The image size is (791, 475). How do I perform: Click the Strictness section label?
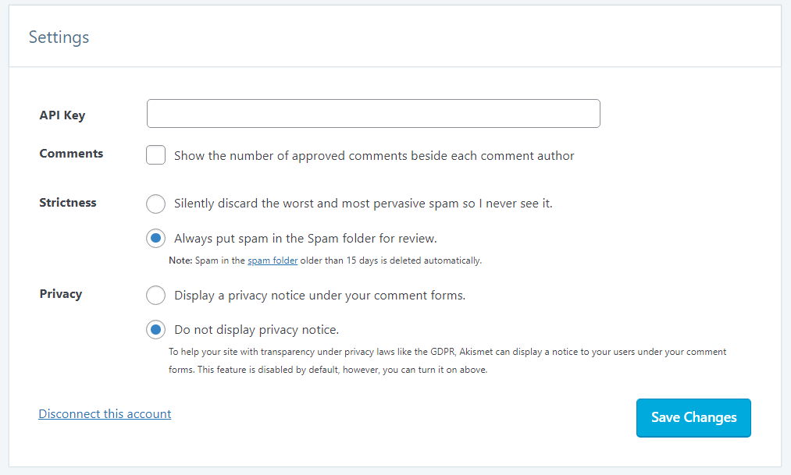[68, 203]
